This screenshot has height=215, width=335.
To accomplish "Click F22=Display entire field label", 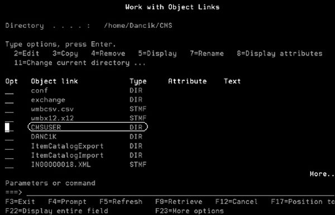I will pos(56,211).
